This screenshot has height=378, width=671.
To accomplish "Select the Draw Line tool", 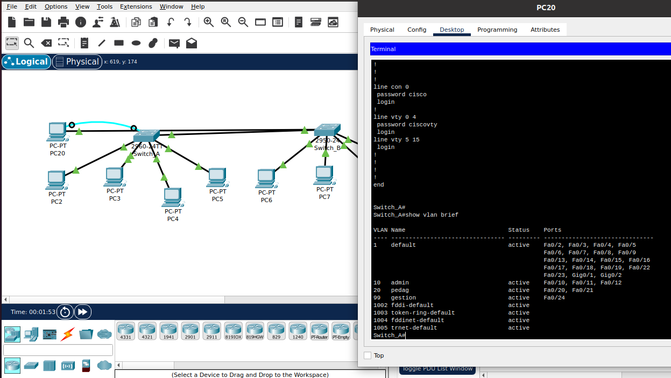I will (102, 43).
